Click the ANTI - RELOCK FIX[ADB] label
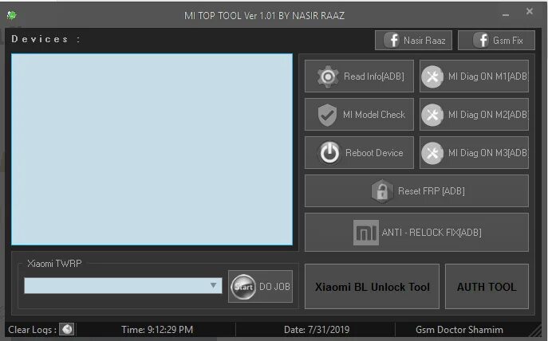548x341 pixels. point(432,233)
